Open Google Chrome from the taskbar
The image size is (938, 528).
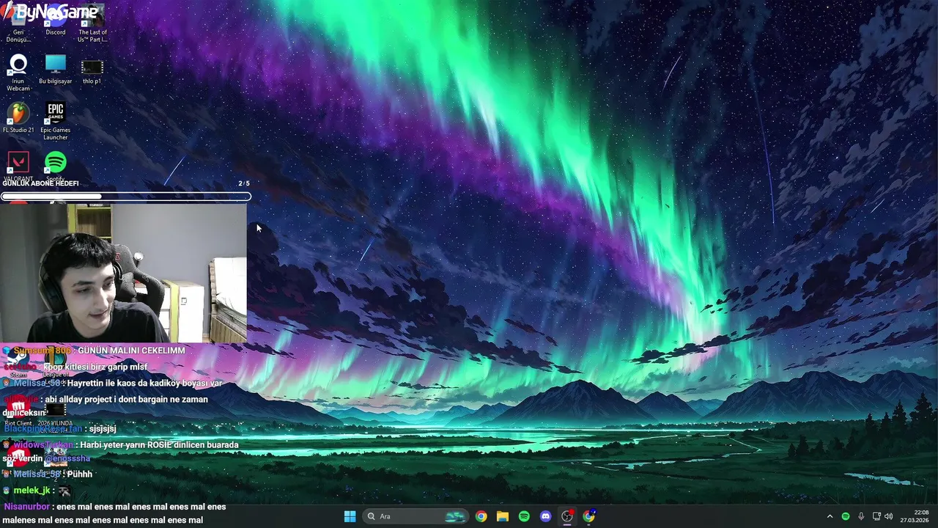click(481, 516)
